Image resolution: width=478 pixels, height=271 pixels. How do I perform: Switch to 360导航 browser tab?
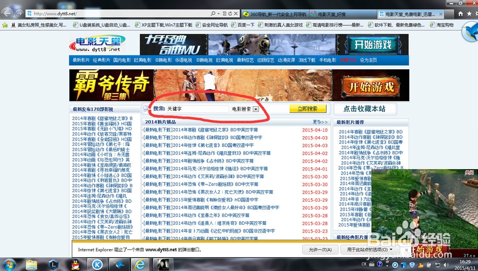[275, 14]
